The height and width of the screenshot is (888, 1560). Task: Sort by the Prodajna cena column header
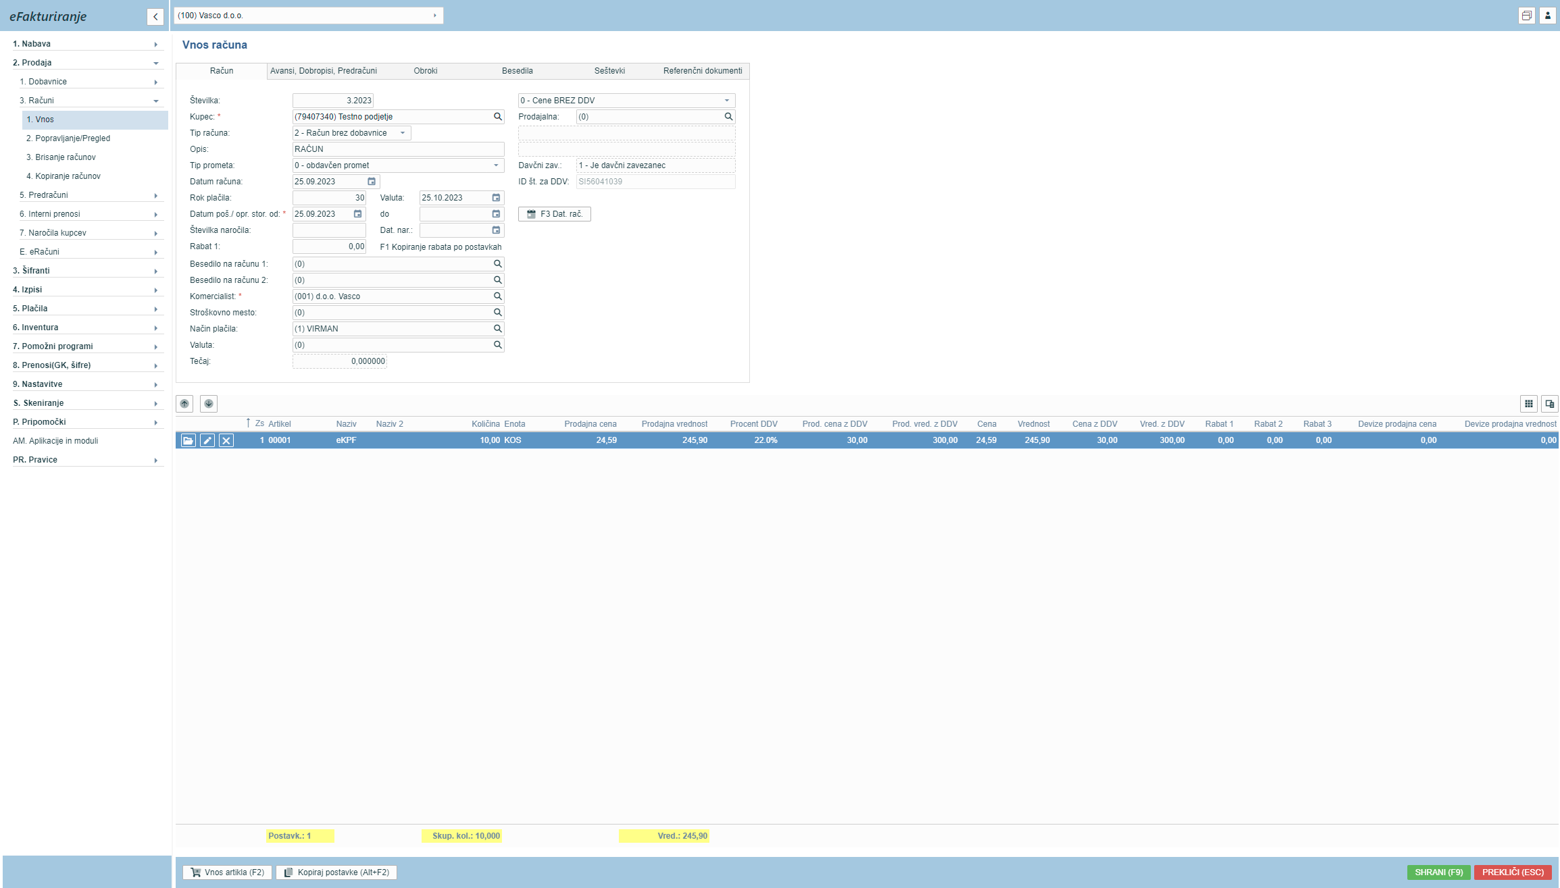coord(590,424)
